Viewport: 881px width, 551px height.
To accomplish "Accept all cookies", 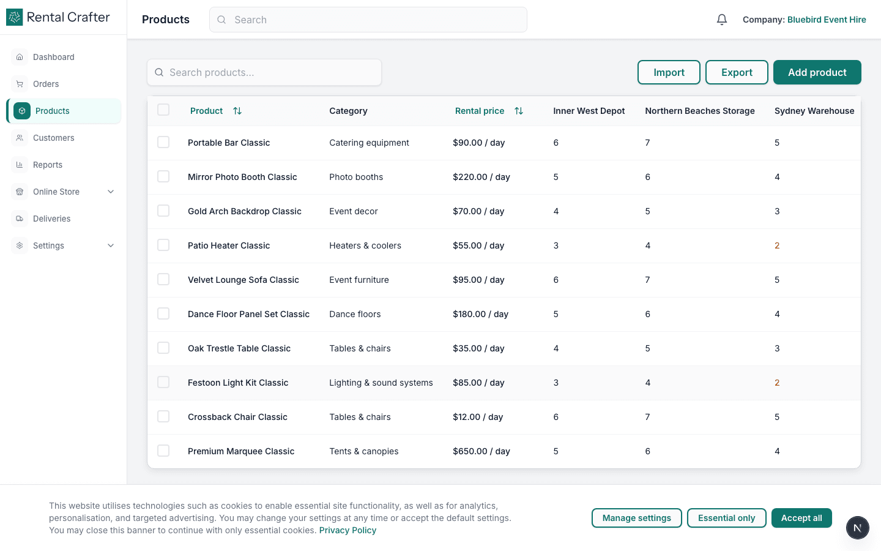I will coord(801,518).
